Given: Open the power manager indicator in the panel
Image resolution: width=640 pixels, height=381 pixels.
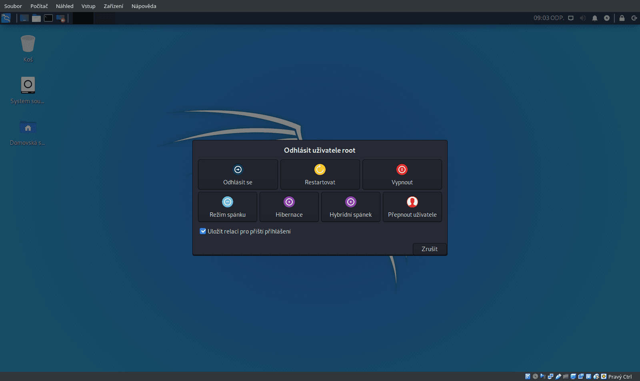Looking at the screenshot, I should click(x=607, y=18).
